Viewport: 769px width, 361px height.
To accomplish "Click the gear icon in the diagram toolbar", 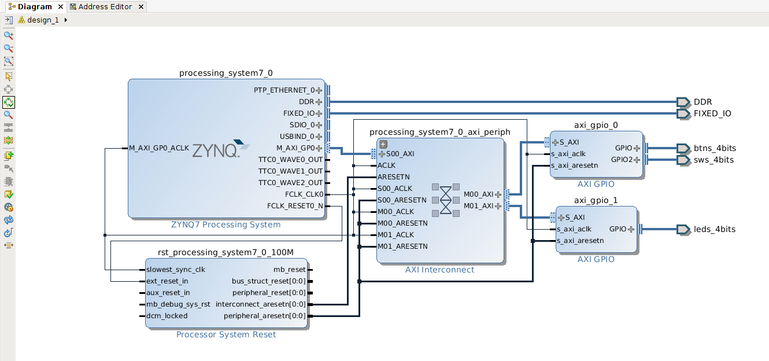I will click(x=9, y=207).
